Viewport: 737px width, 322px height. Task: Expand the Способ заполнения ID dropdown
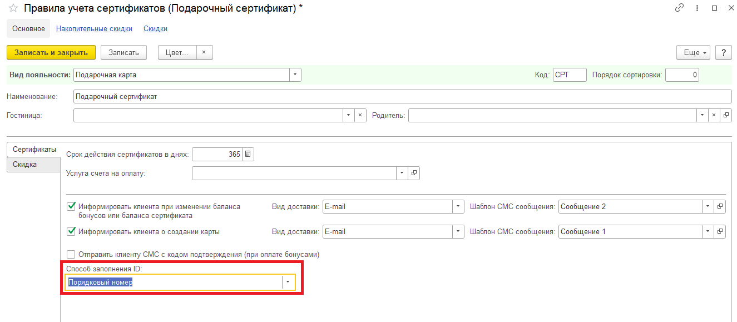(x=288, y=282)
